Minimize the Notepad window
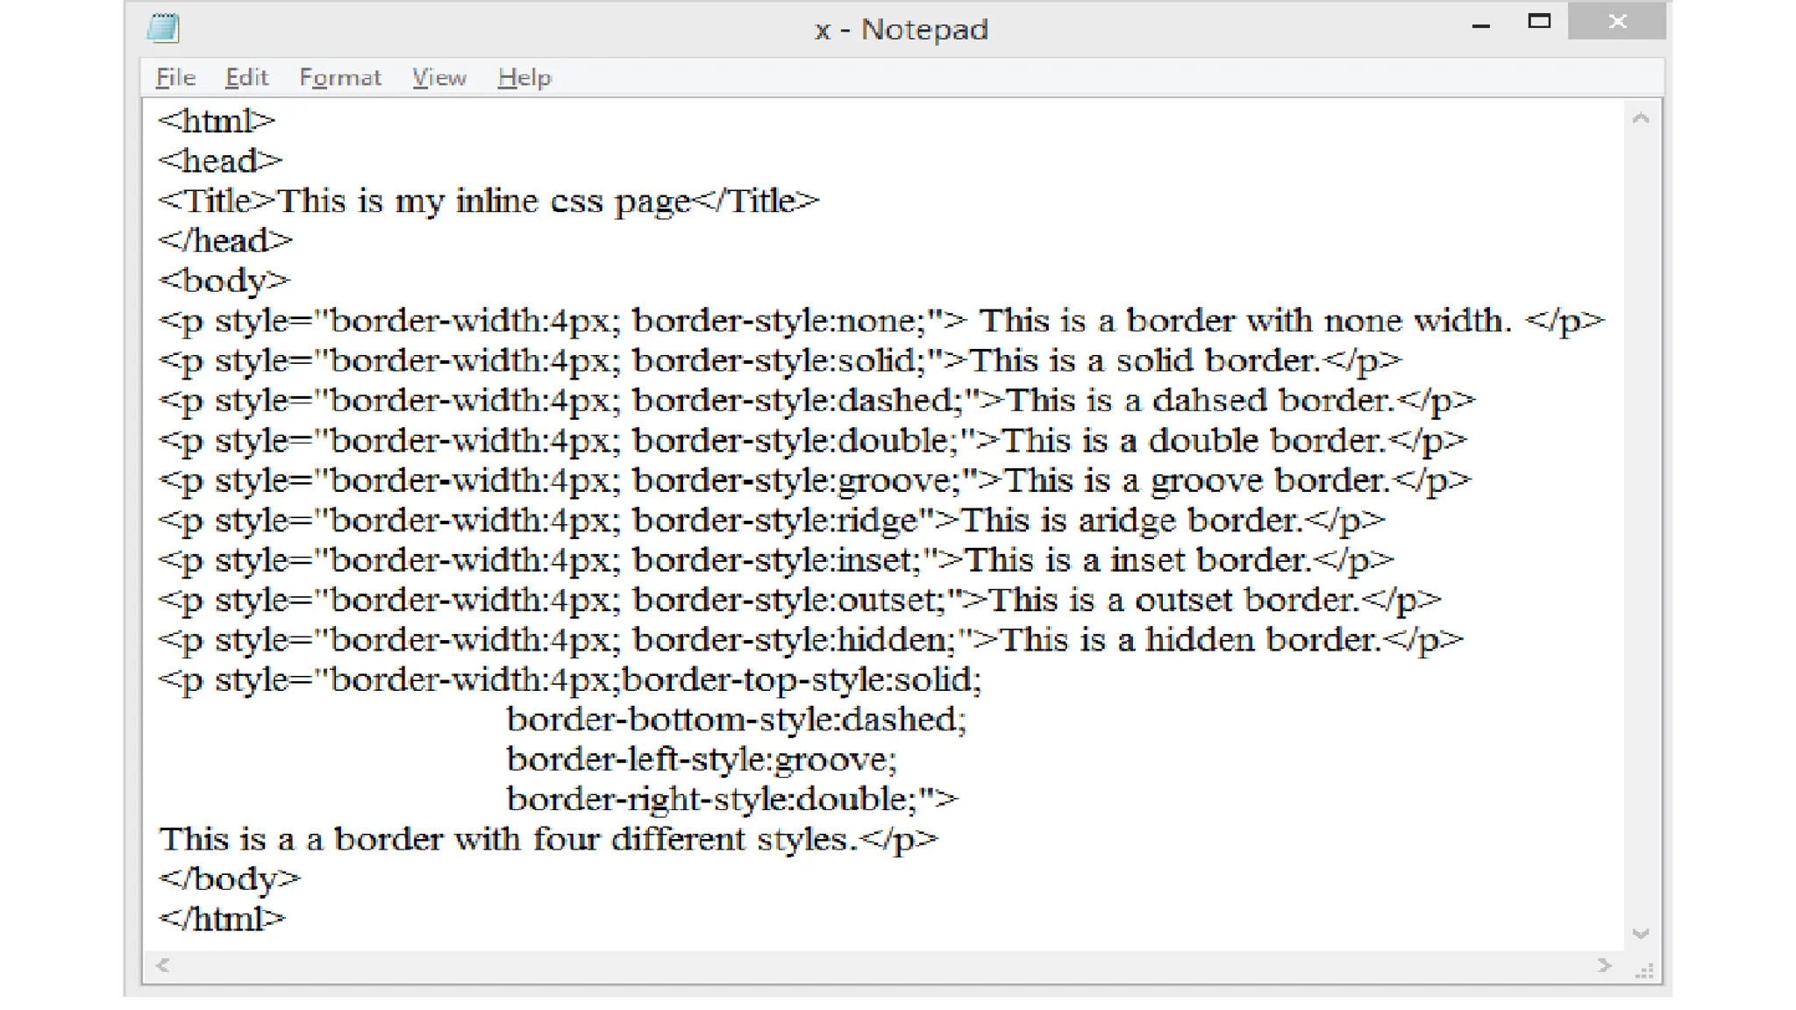Screen dimensions: 1796x1010 pos(1481,24)
